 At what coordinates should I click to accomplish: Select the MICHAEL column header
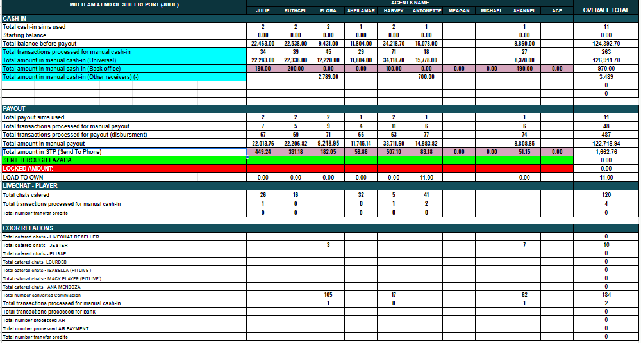pos(492,11)
